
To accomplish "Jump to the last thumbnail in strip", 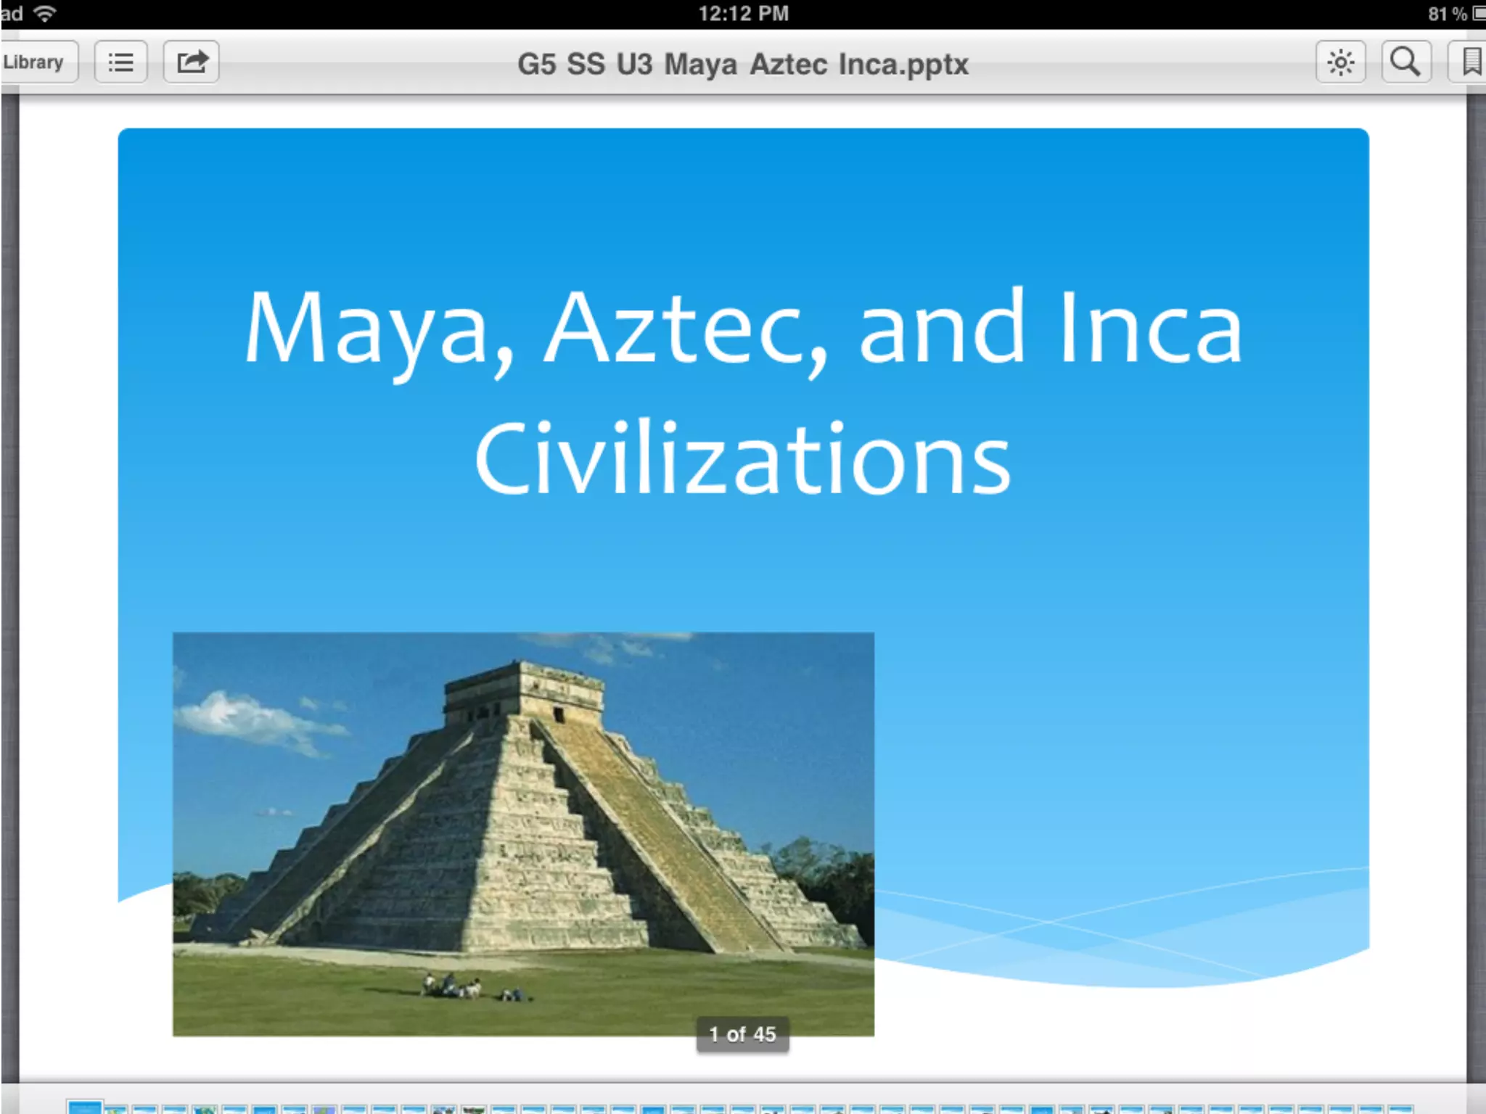I will (1399, 1109).
